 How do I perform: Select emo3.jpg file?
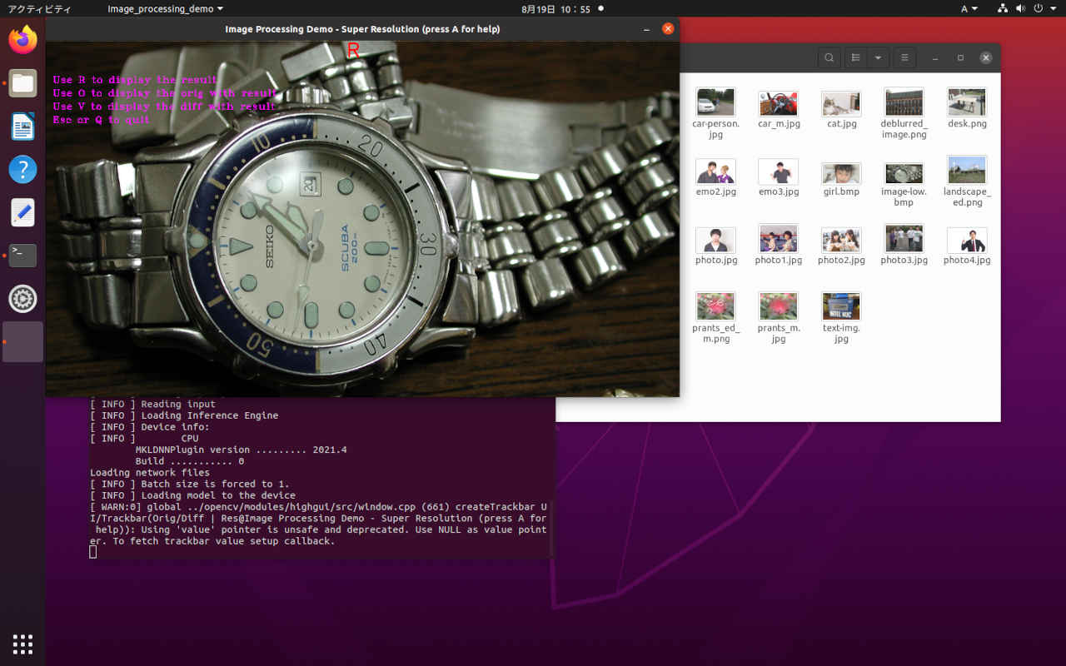779,177
